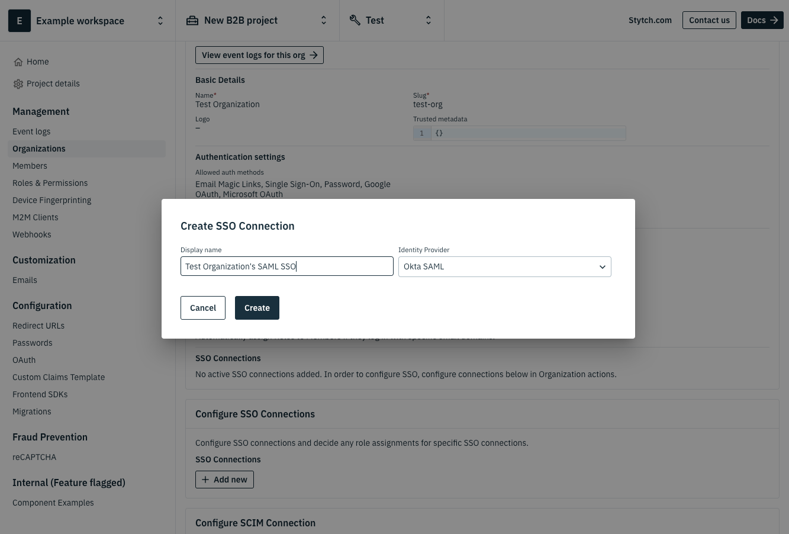This screenshot has height=534, width=789.
Task: Click the plus icon to add new SSO connection
Action: click(x=205, y=480)
